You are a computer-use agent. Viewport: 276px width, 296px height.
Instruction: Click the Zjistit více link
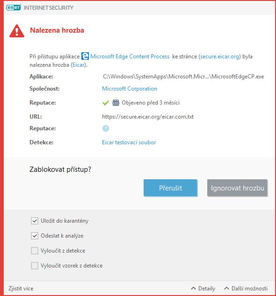(x=21, y=289)
